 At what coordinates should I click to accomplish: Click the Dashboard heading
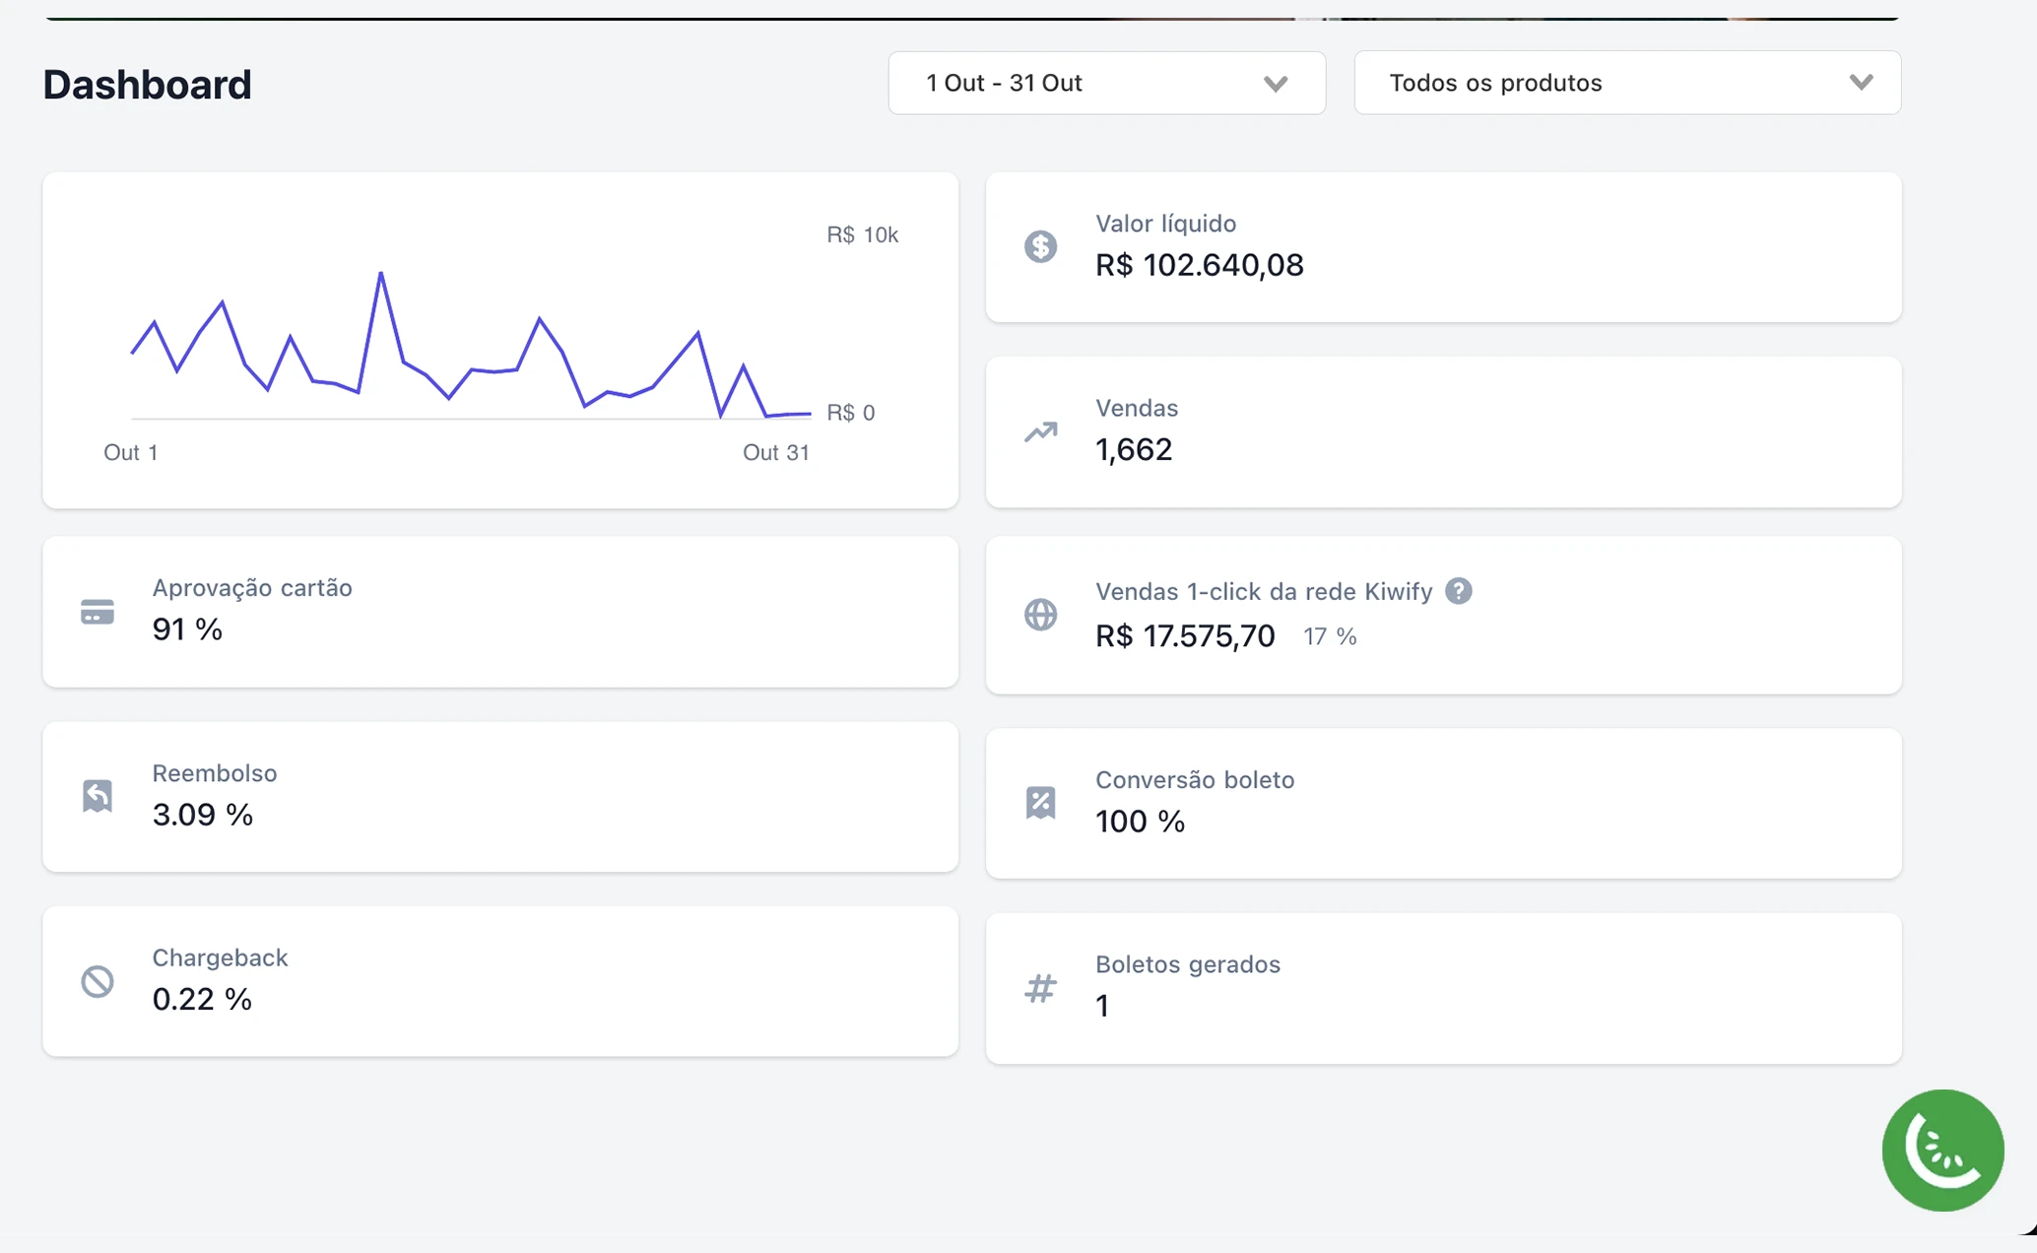point(148,85)
